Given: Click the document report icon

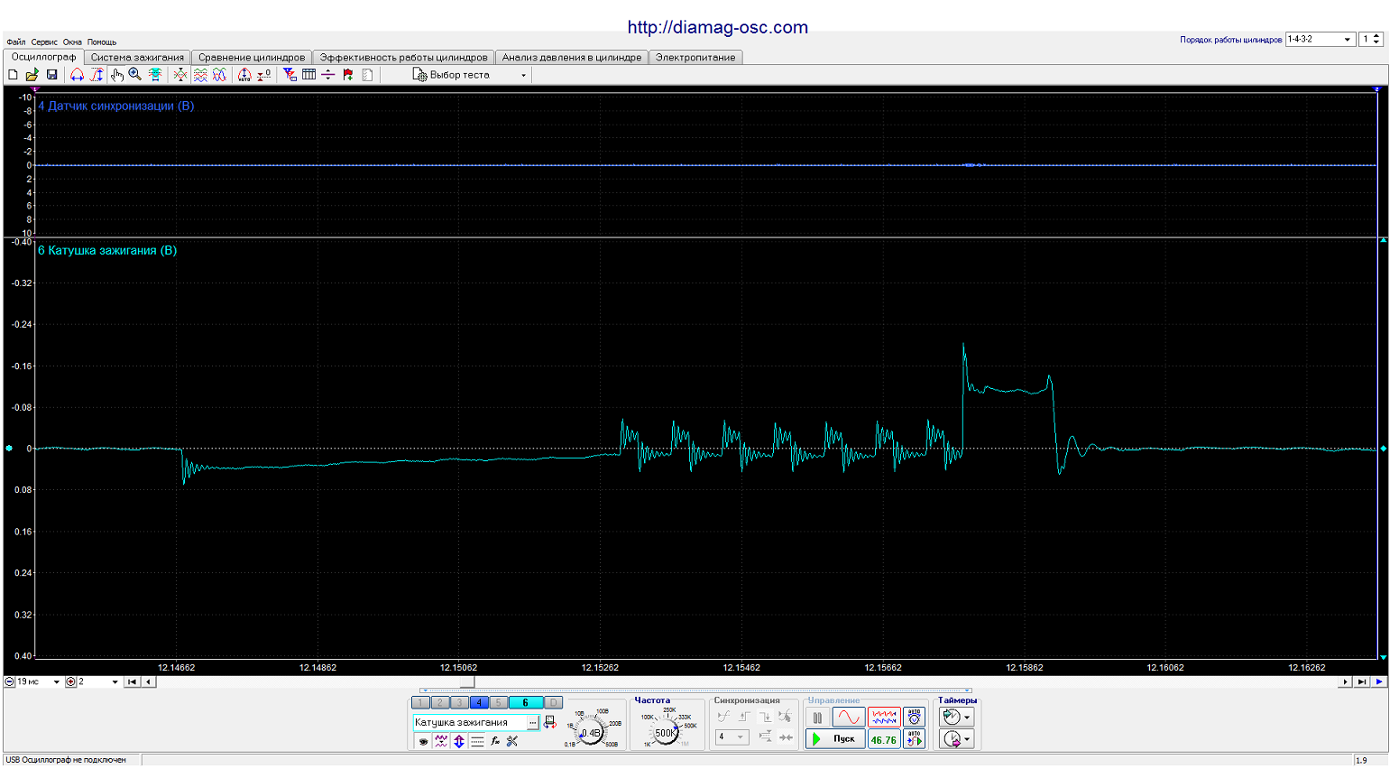Looking at the screenshot, I should [367, 75].
